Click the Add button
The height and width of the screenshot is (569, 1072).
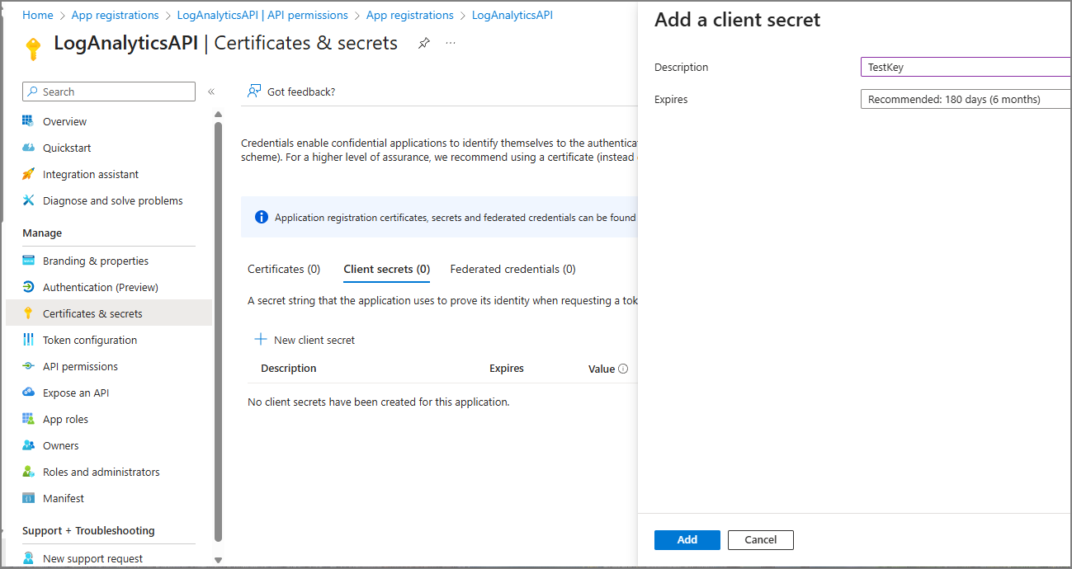(687, 540)
